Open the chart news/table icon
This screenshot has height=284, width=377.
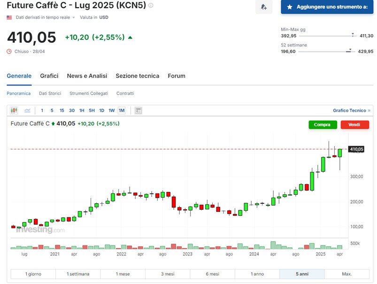[138, 111]
